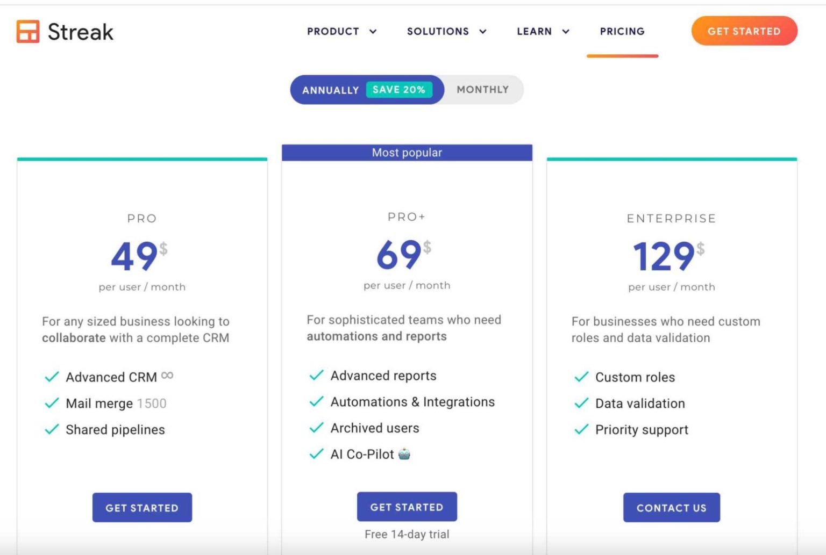Click the Streak logo grid icon

[28, 32]
